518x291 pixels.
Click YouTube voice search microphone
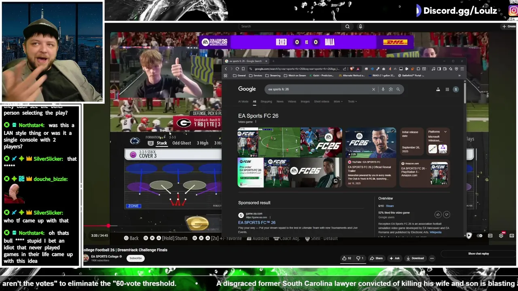point(361,26)
